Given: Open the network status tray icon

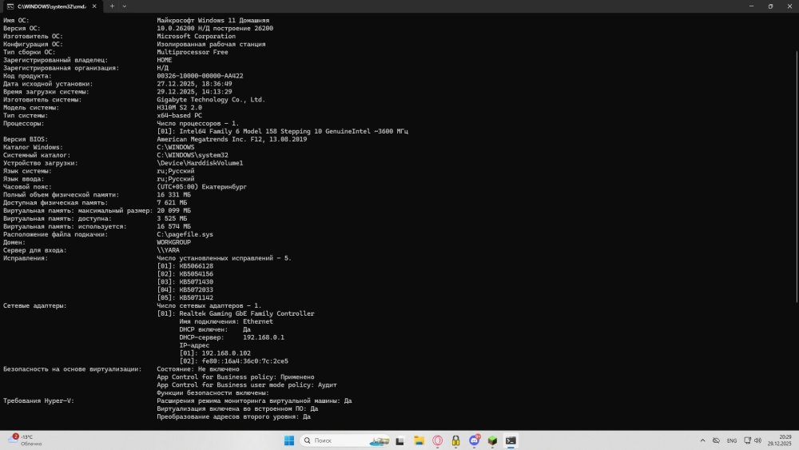Looking at the screenshot, I should pyautogui.click(x=717, y=440).
